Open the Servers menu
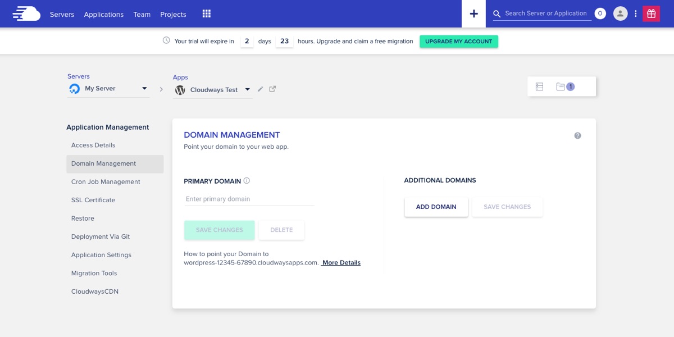 coord(62,15)
